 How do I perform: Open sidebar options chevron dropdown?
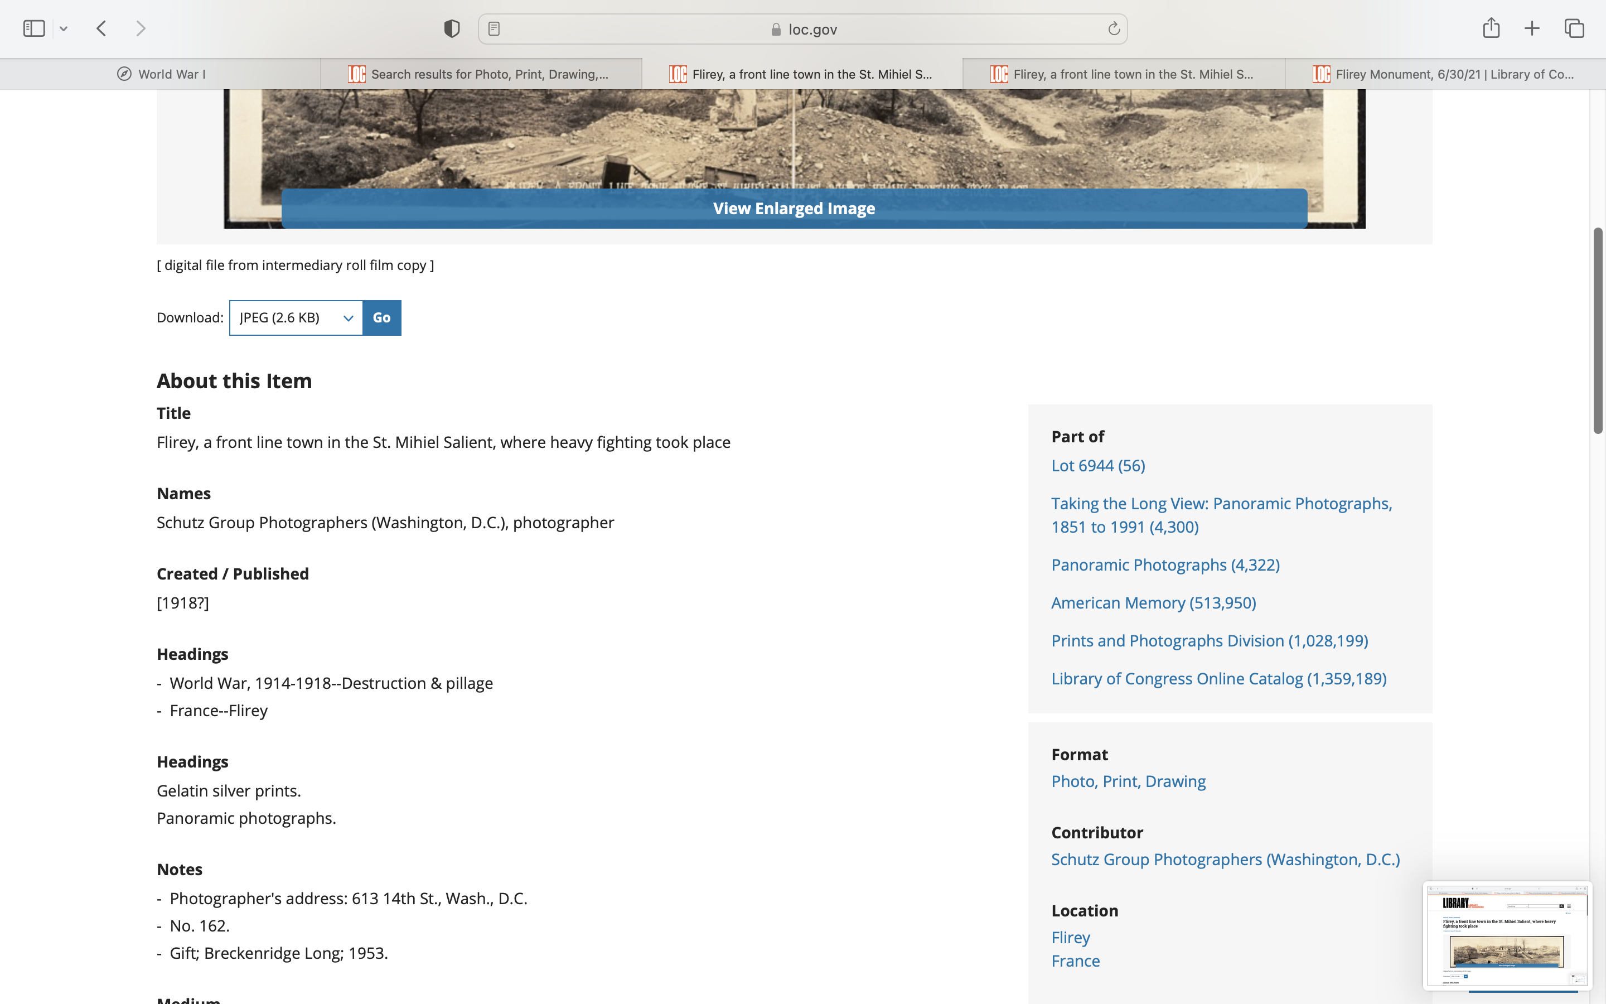click(64, 28)
